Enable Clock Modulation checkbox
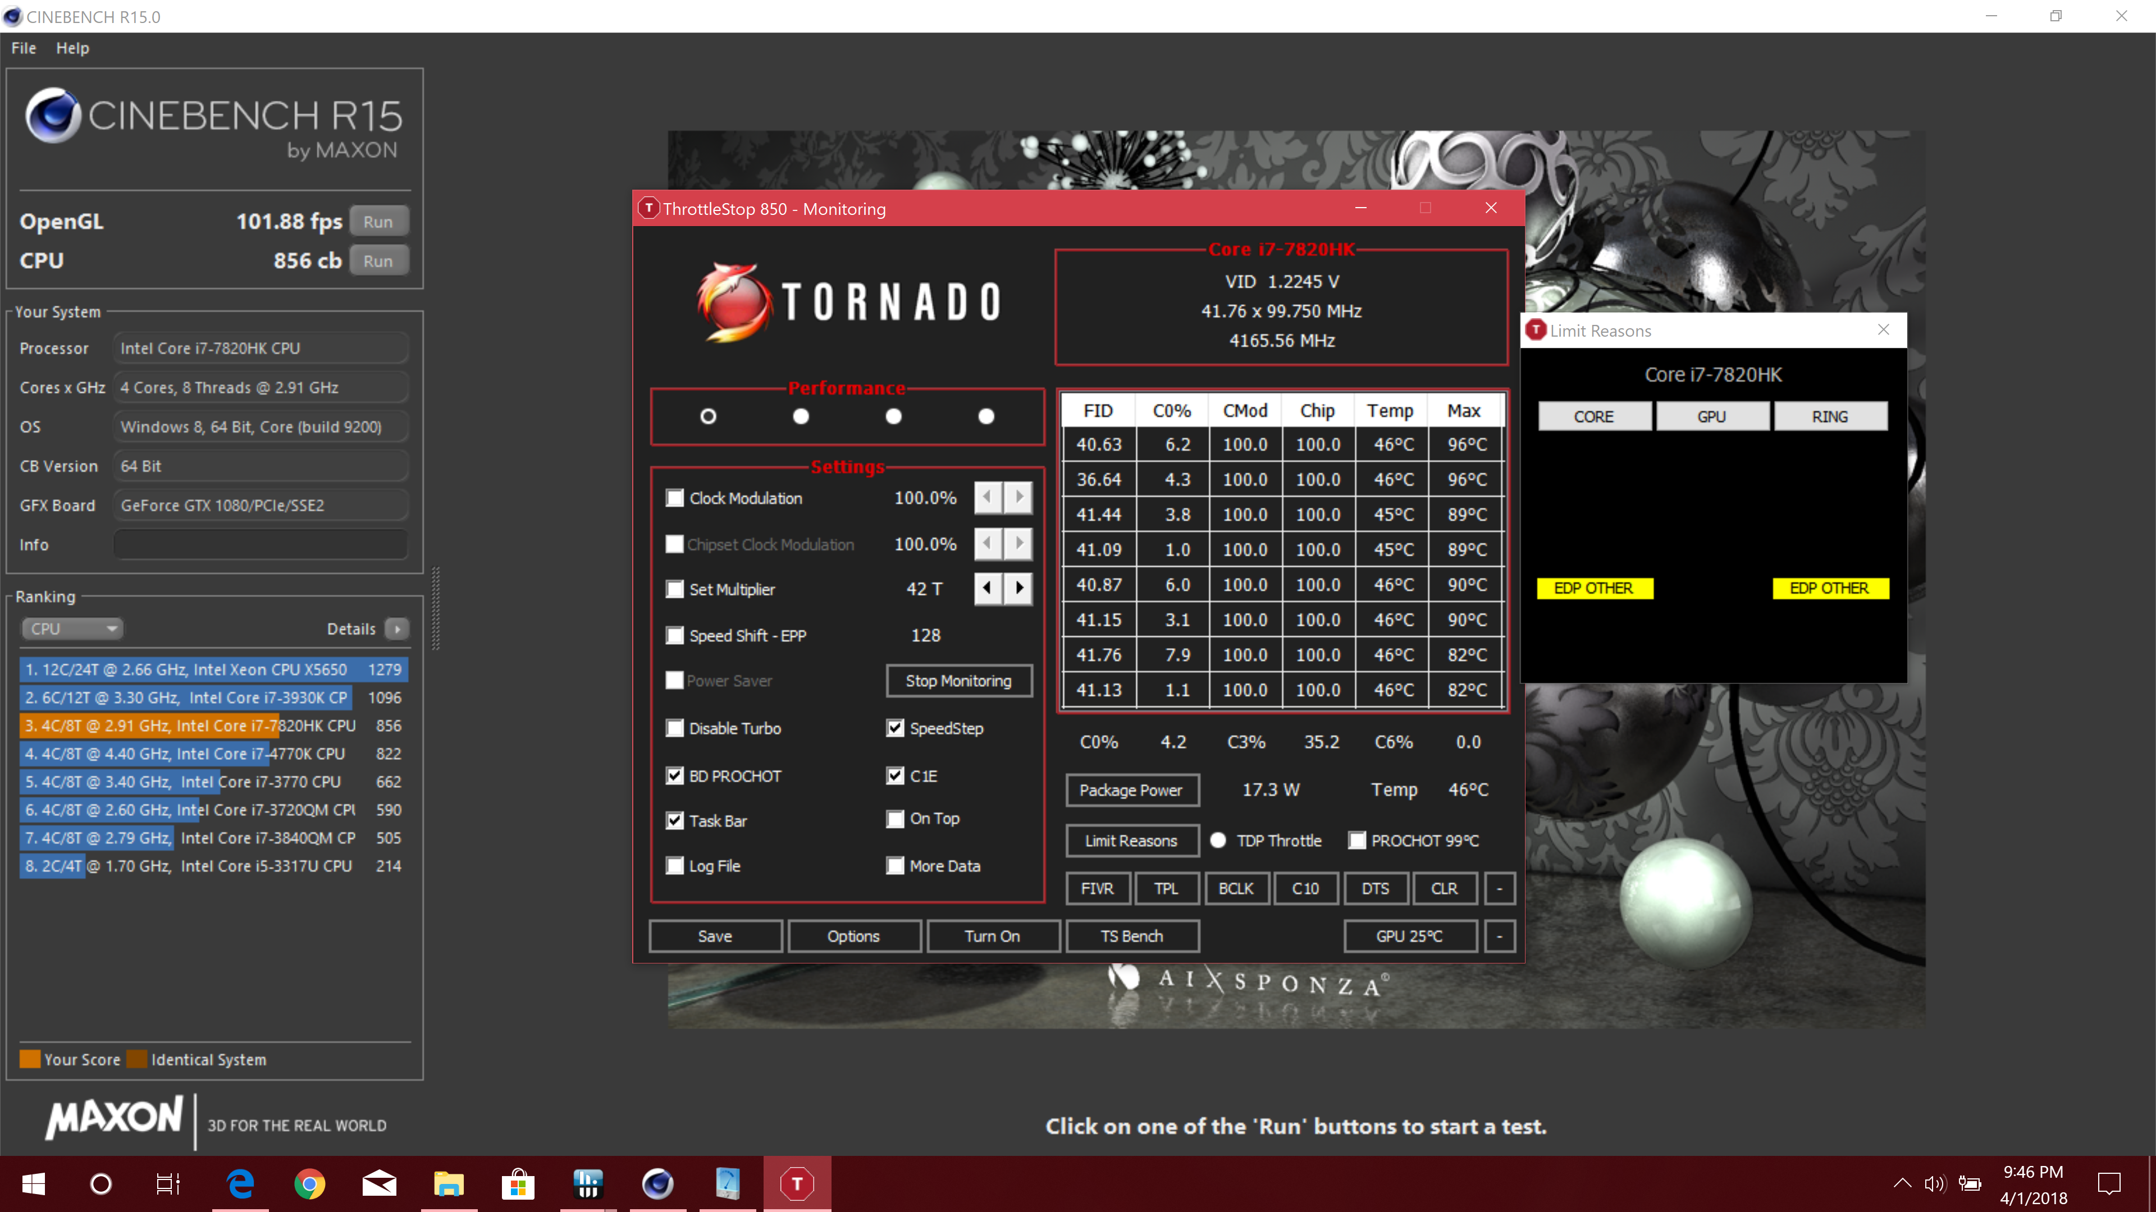Image resolution: width=2156 pixels, height=1212 pixels. click(674, 498)
